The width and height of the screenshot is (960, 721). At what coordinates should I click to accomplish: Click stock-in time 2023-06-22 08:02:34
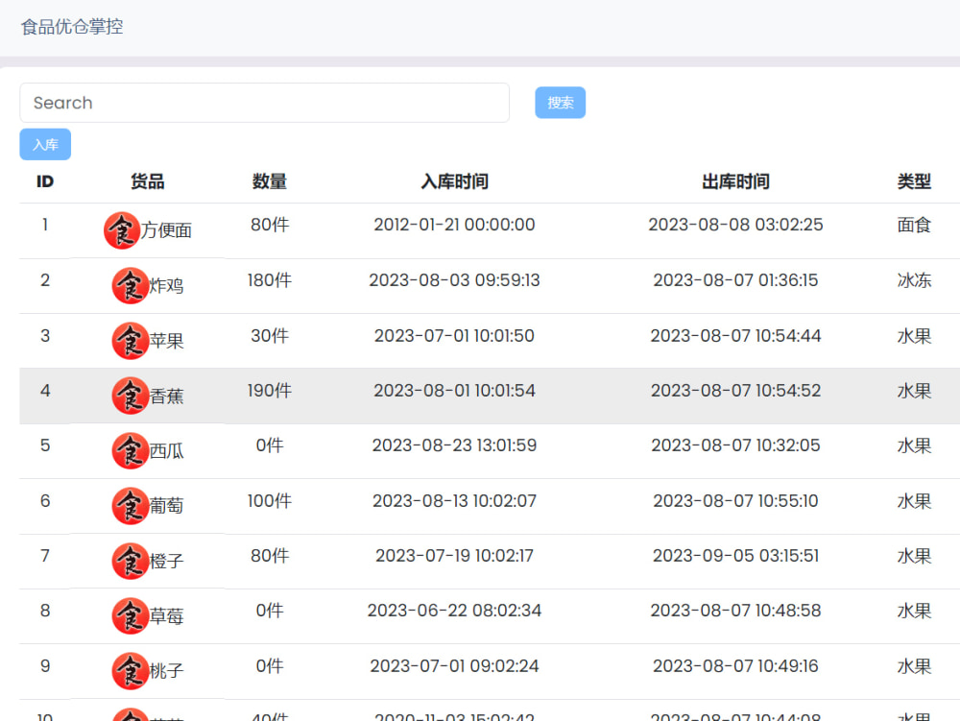point(454,611)
